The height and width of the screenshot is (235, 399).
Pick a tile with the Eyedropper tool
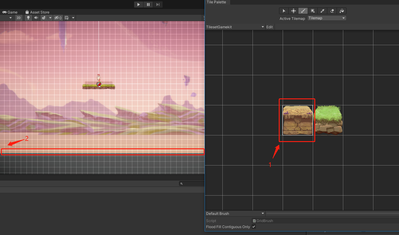click(322, 11)
